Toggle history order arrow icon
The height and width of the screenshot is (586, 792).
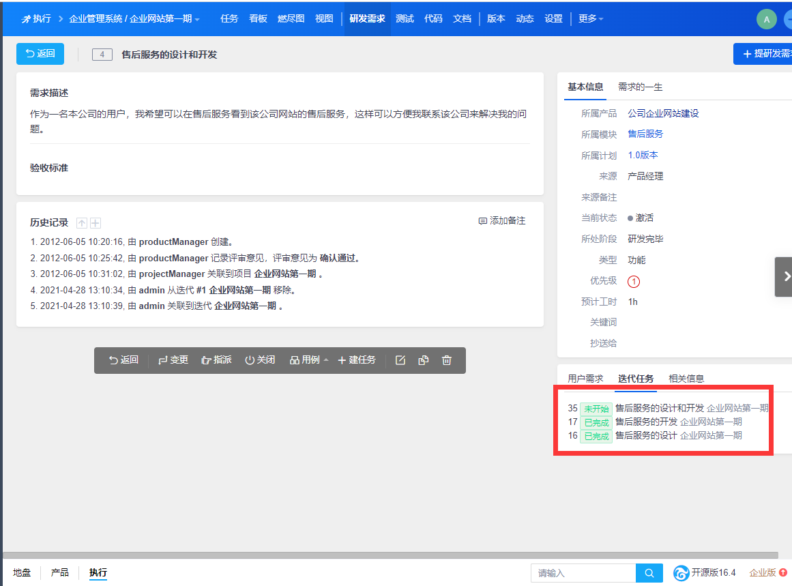coord(82,223)
